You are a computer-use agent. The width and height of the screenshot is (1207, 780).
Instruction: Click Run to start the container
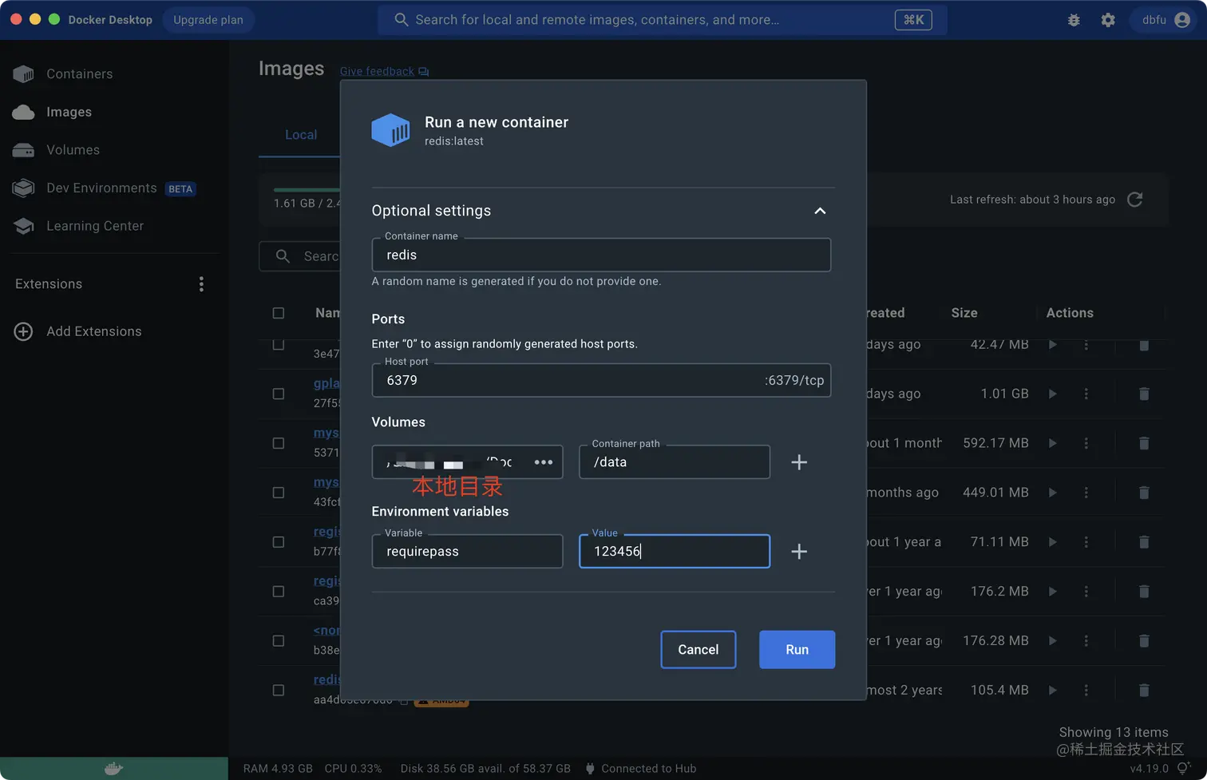pyautogui.click(x=797, y=650)
